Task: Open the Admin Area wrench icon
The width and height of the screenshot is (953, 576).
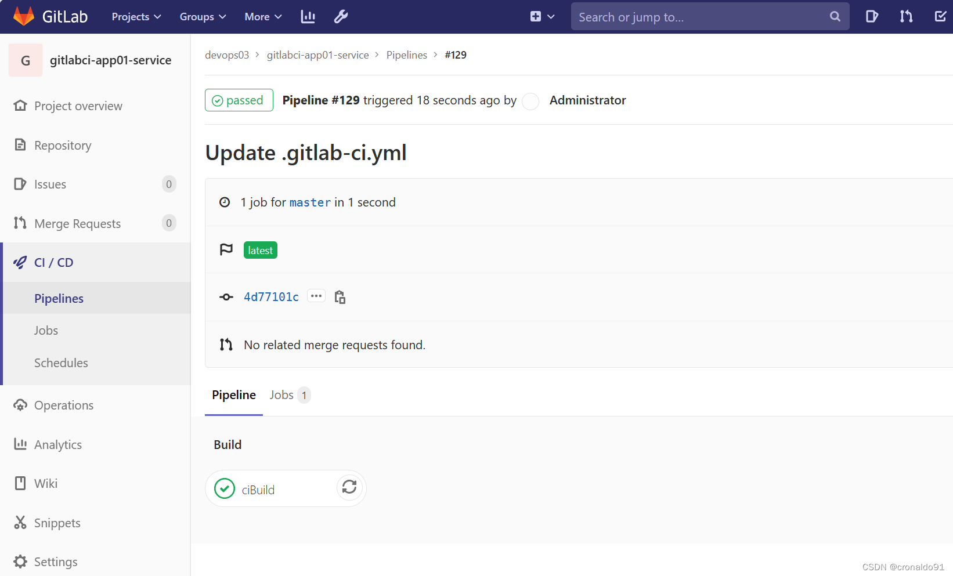Action: pos(341,17)
